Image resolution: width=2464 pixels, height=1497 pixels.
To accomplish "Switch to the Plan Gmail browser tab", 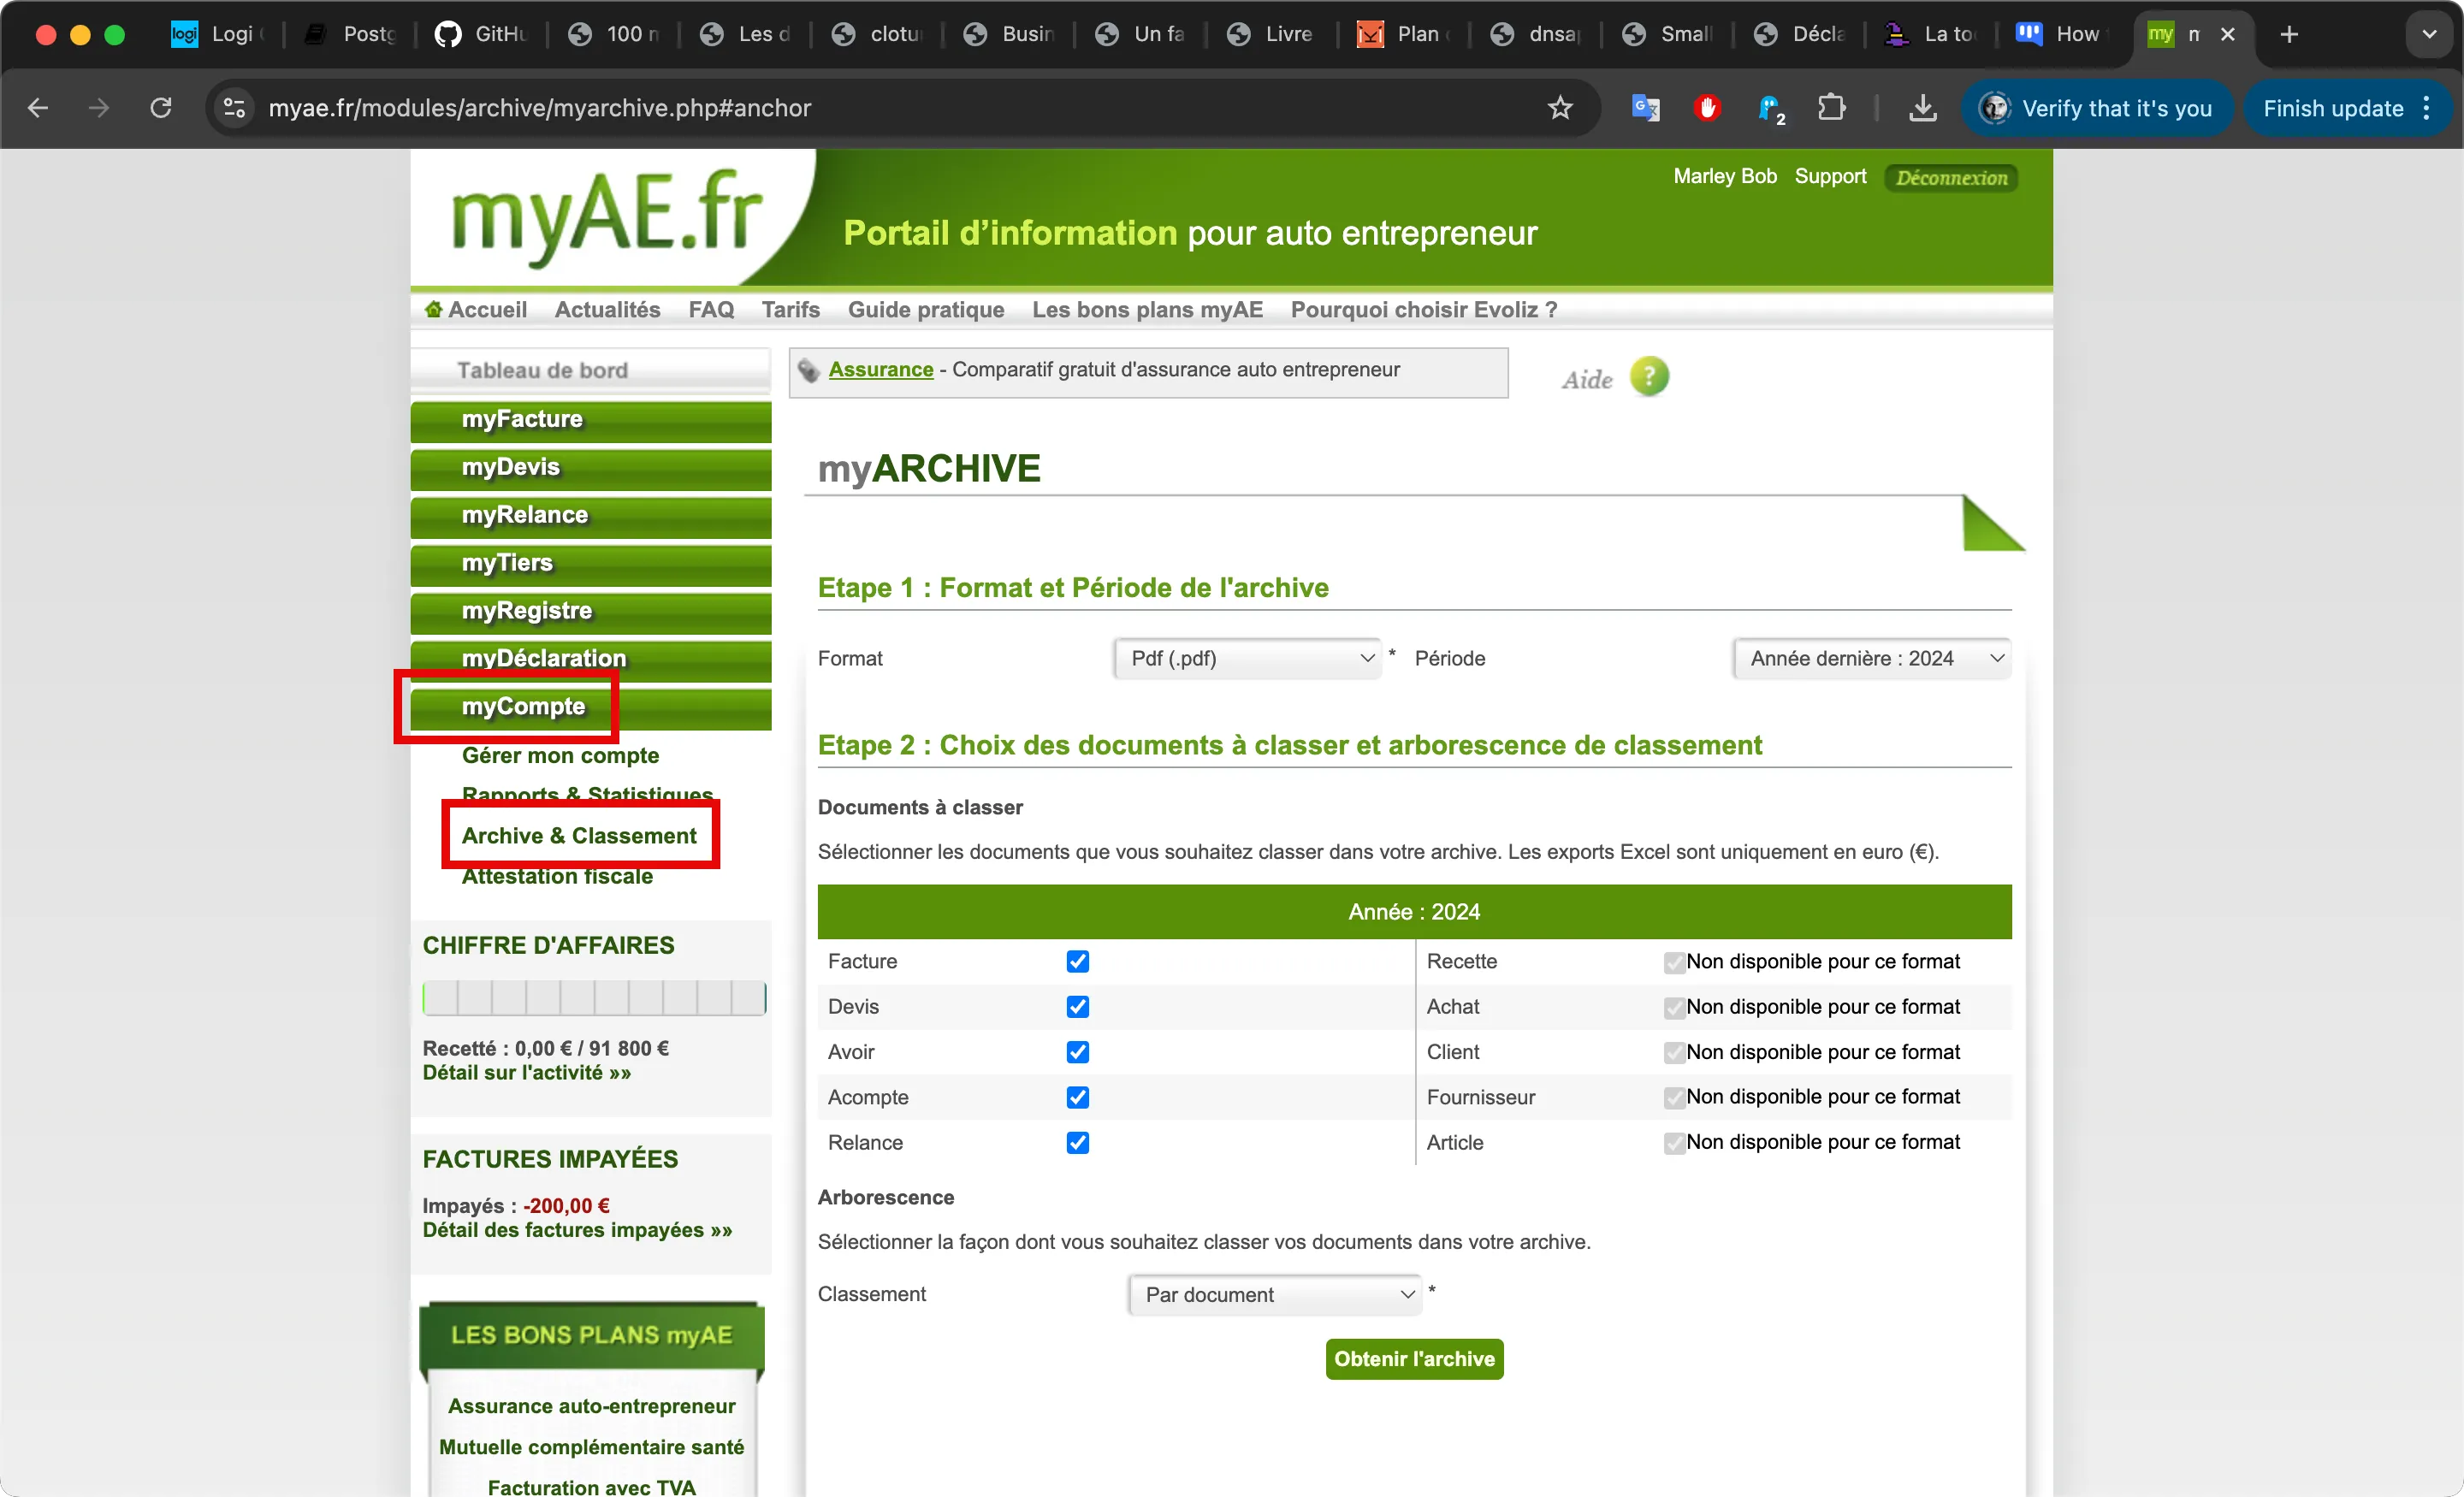I will 1404,35.
